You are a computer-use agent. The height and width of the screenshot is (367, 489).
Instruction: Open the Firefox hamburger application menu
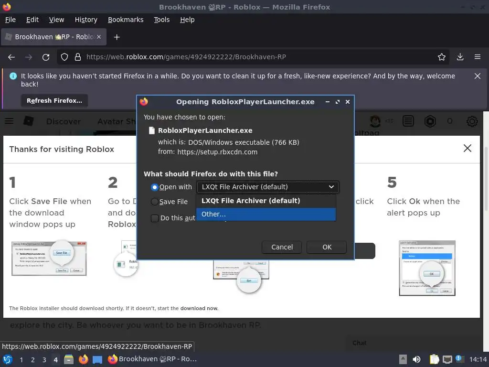click(478, 57)
